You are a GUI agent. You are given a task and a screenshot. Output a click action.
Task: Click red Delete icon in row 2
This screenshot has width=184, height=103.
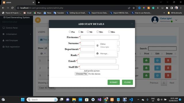pyautogui.click(x=168, y=68)
